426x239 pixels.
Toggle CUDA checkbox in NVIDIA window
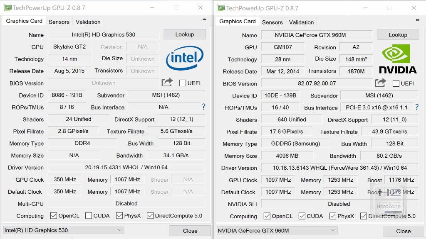(x=302, y=216)
